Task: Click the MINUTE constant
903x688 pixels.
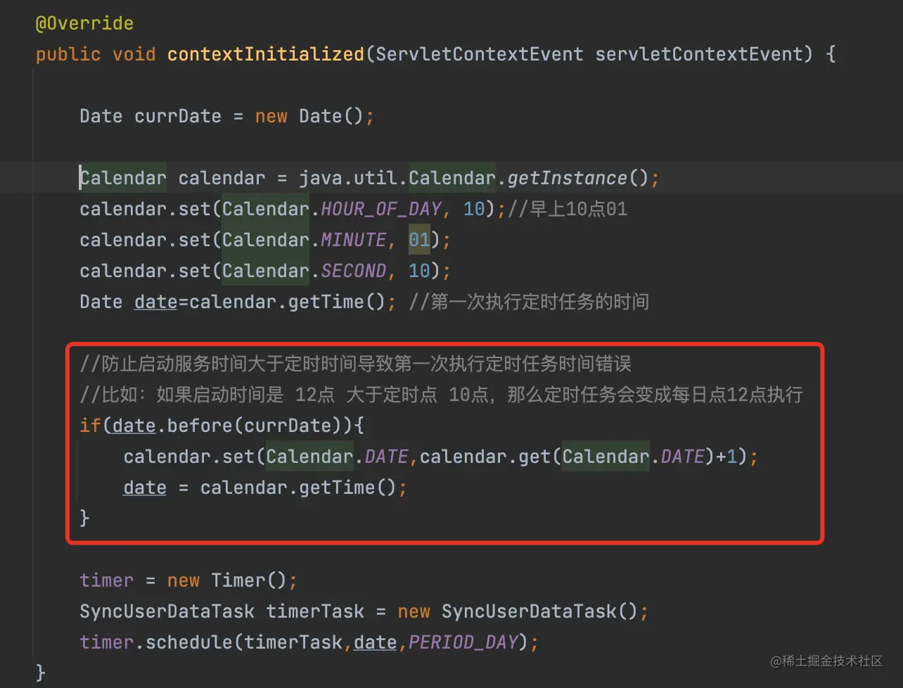Action: click(x=353, y=240)
